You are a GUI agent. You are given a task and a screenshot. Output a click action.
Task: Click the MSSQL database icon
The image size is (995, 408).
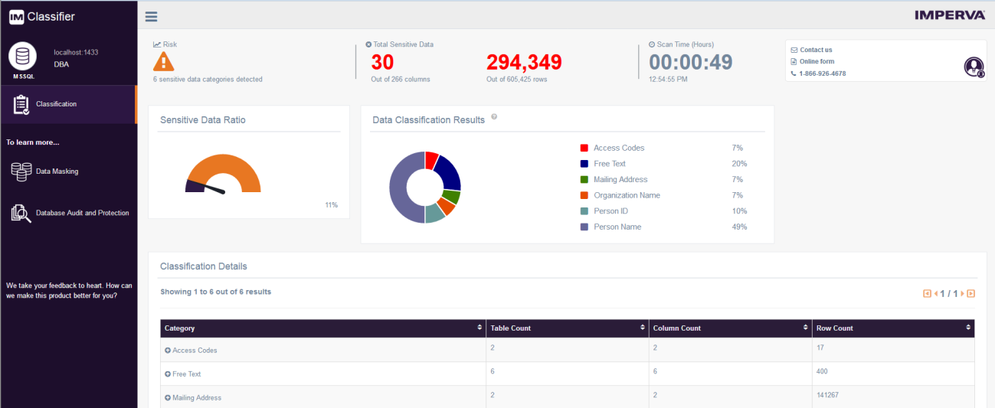point(23,57)
